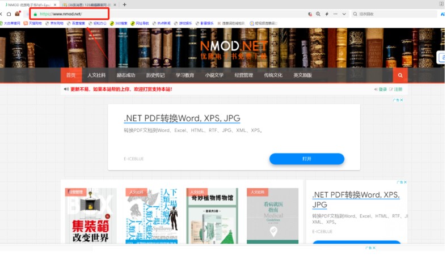Open the 历史传记 navigation category

(155, 75)
